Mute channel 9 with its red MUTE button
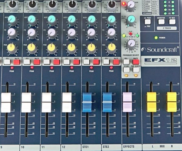 click(x=17, y=62)
